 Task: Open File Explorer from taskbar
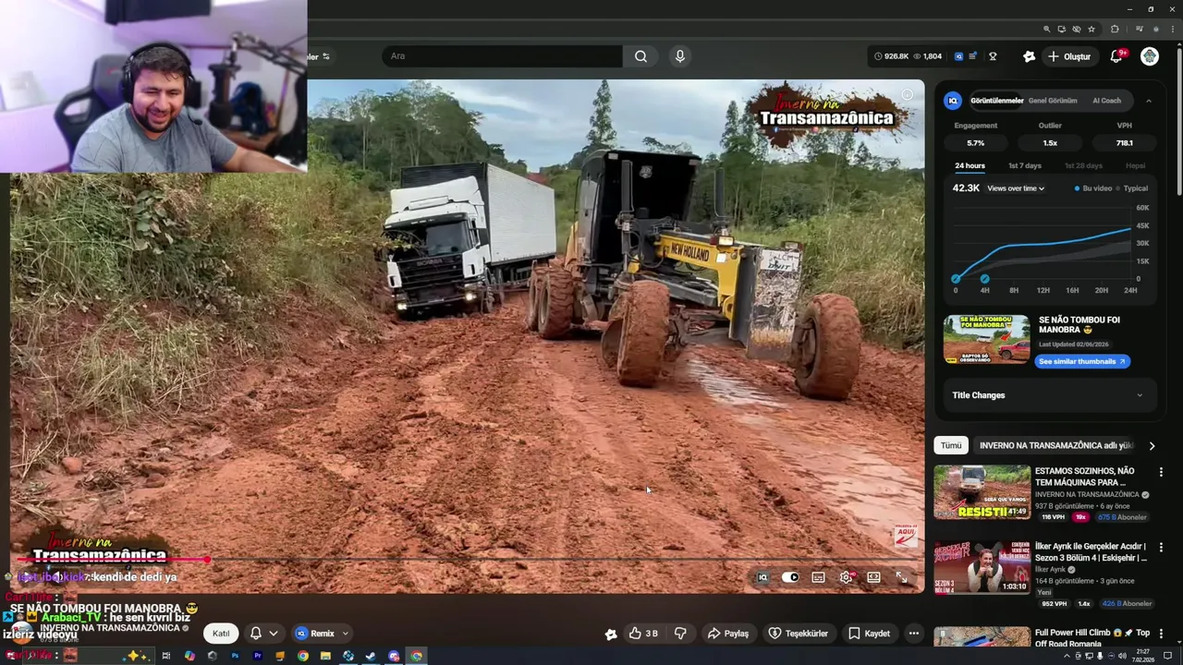tap(325, 656)
